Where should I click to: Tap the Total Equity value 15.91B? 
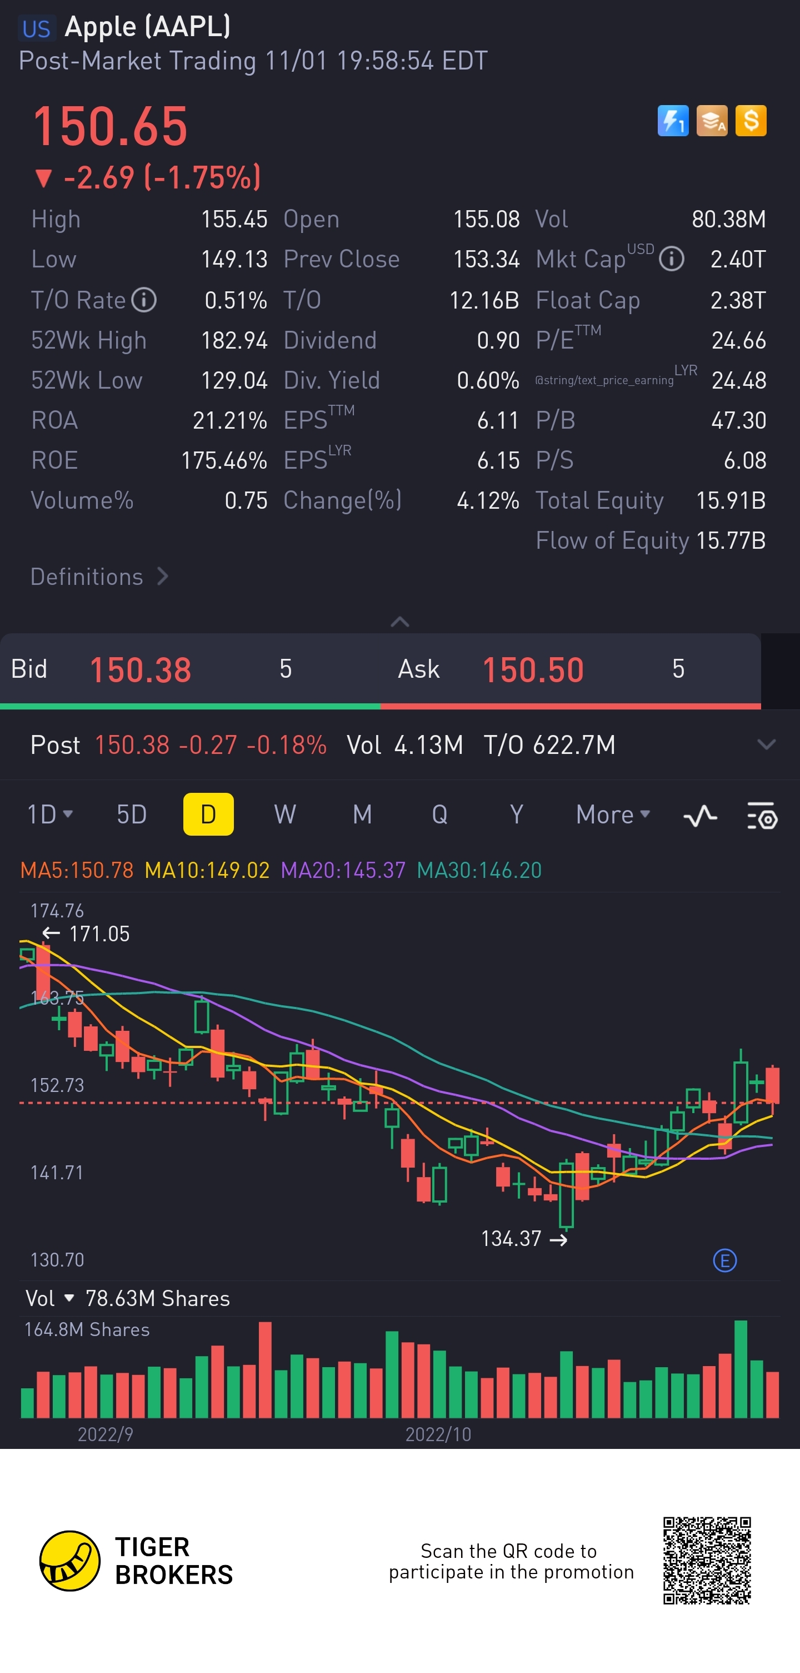(x=731, y=501)
